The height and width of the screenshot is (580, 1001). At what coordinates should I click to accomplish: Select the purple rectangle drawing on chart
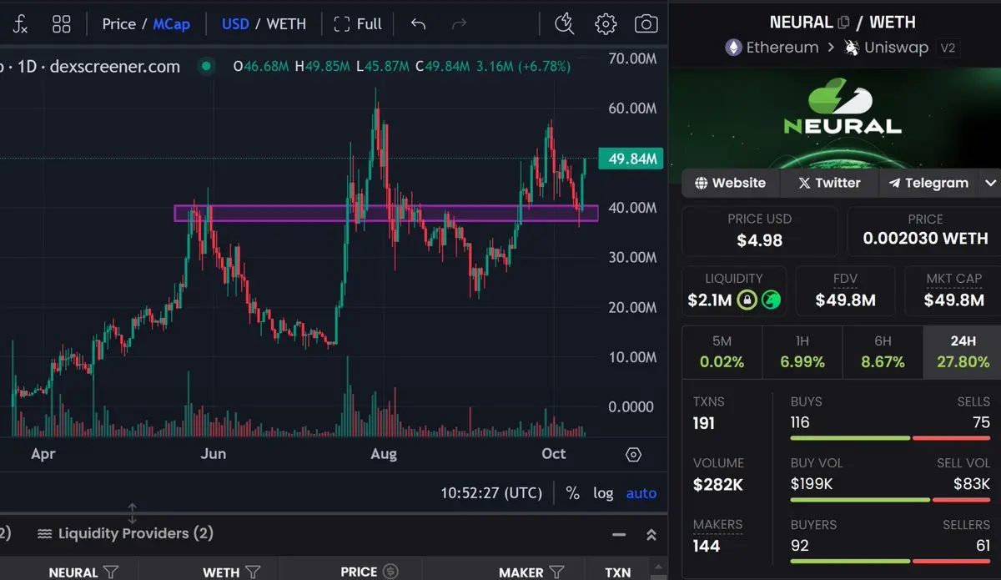(385, 214)
